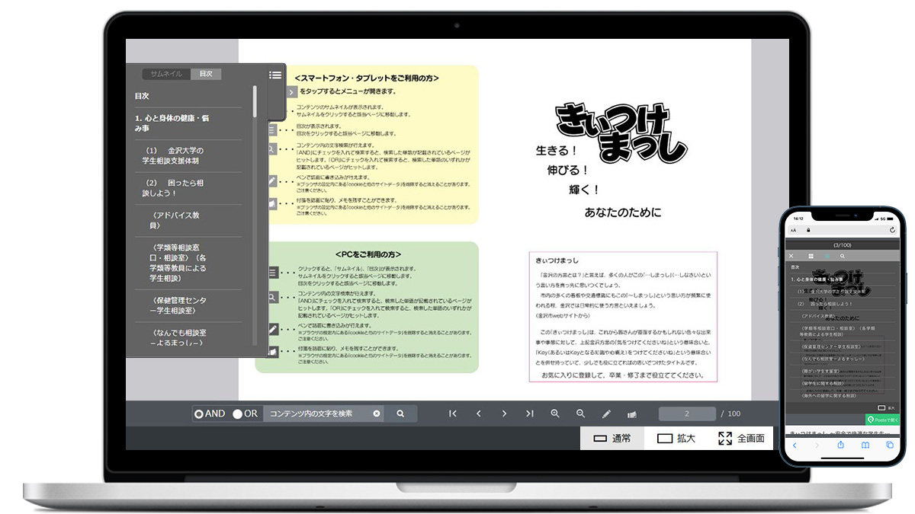
Task: Open the 〈アドバイス教員〉 entry
Action: point(175,221)
